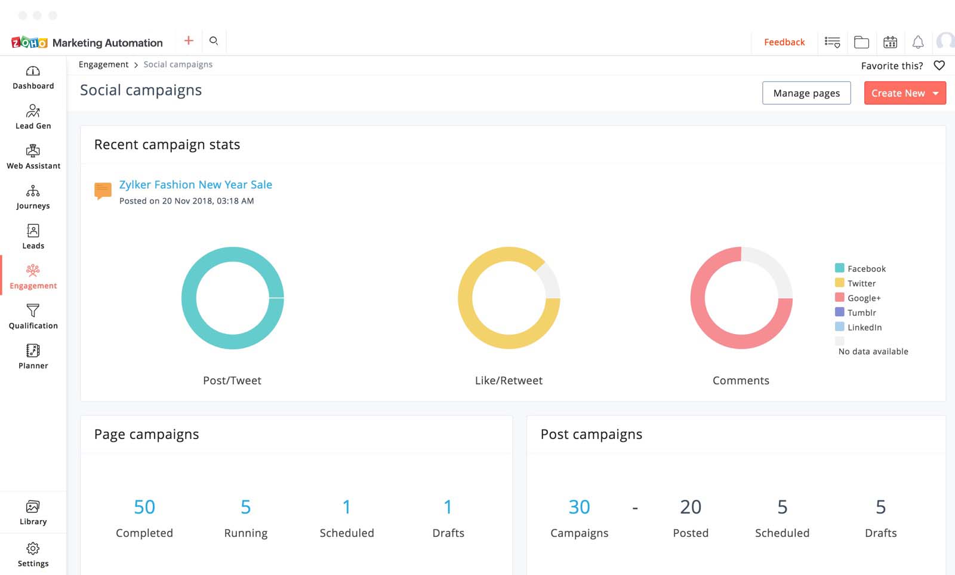Open the notifications bell icon

[x=918, y=42]
